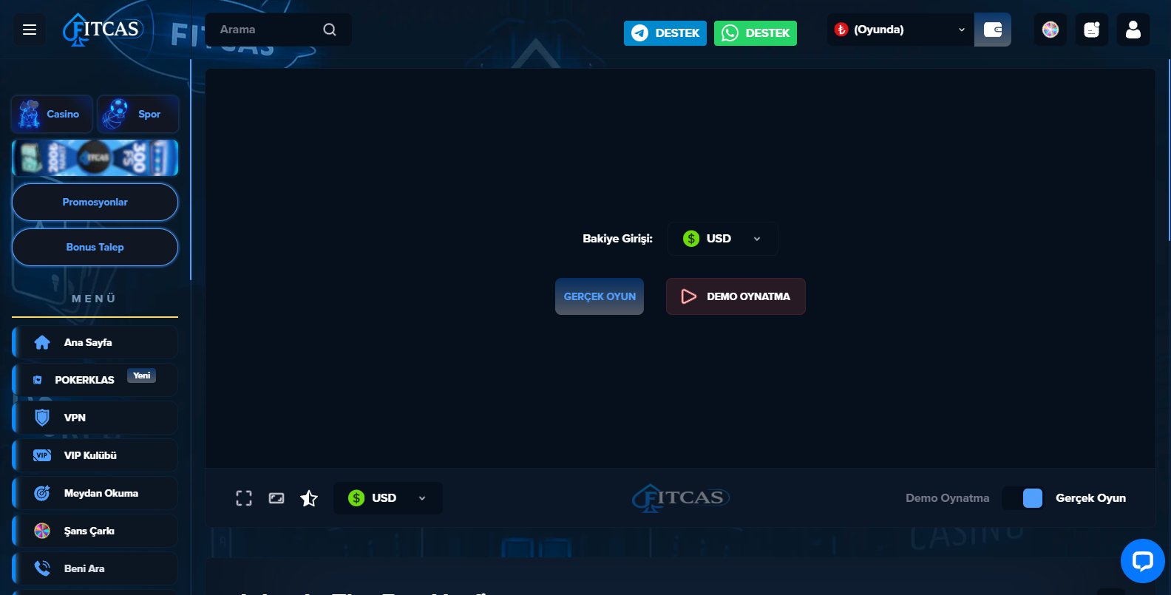Screen dimensions: 1171x595
Task: Click the Telegram DESTEK button
Action: pos(665,33)
